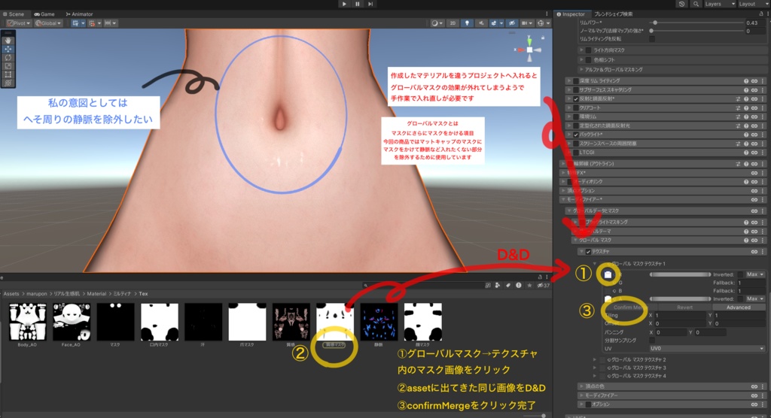Switch to the Animator tab

click(79, 14)
